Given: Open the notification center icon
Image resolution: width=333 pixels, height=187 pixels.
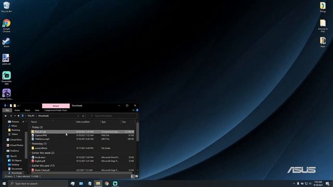Looking at the screenshot, I should point(327,183).
